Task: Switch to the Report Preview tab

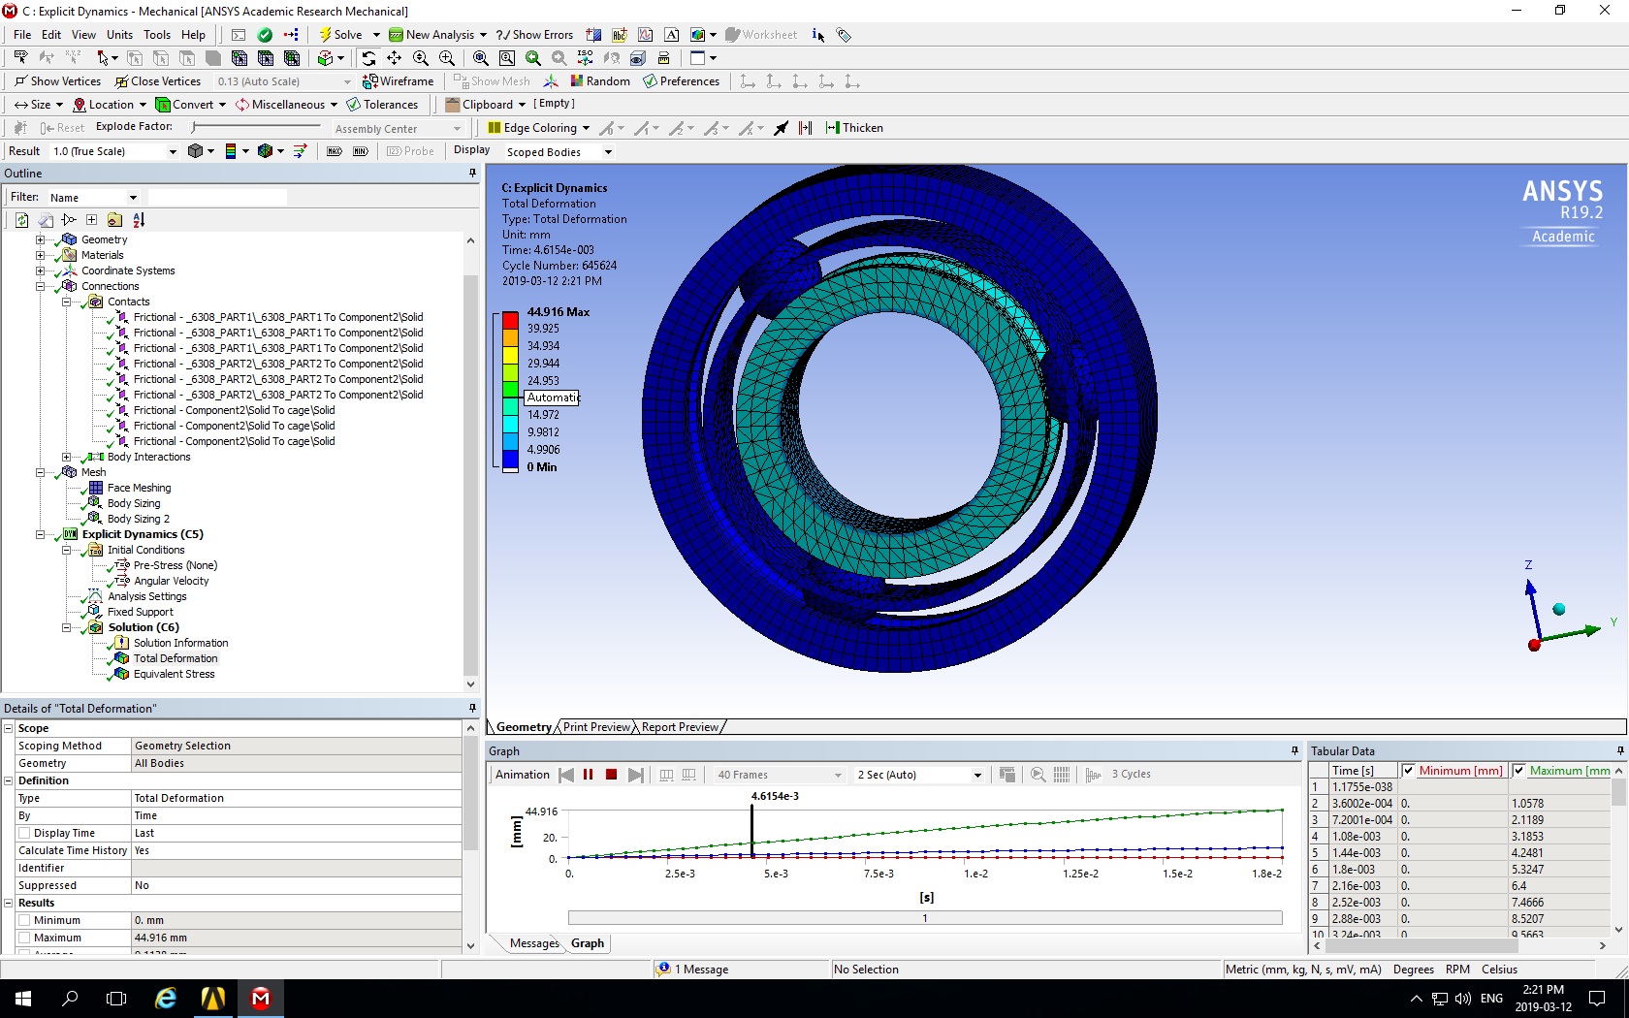Action: pos(680,727)
